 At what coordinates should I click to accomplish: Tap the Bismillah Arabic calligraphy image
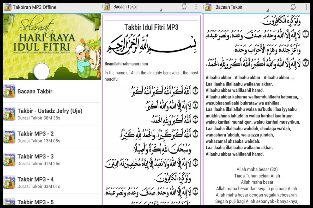152,44
